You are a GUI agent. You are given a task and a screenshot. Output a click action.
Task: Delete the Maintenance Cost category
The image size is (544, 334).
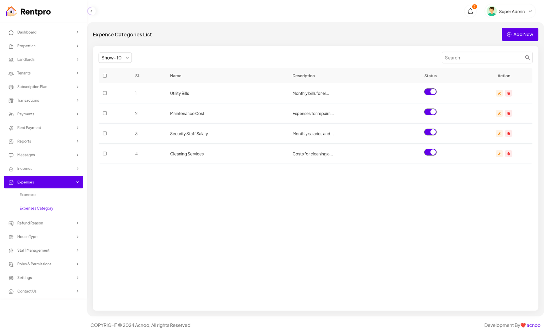pyautogui.click(x=508, y=114)
